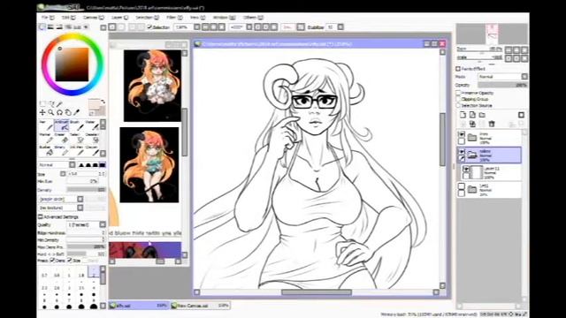The image size is (566, 318).
Task: Choose the rectangular selection tool
Action: pyautogui.click(x=42, y=104)
